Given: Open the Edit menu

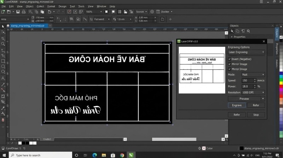Looking at the screenshot, I should (11, 6).
